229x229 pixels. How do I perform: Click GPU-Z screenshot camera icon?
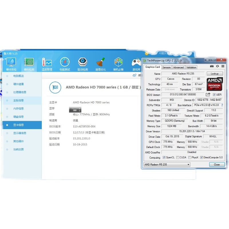tap(212, 66)
